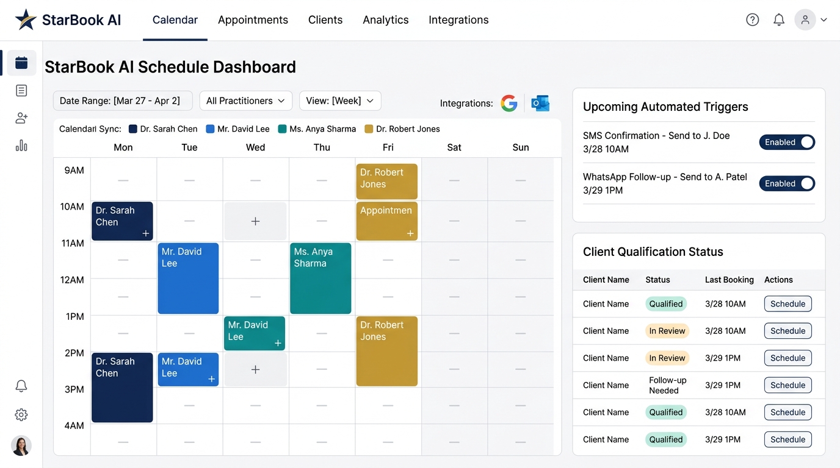Schedule the second Qualified 3/28 10AM client

tap(787, 413)
